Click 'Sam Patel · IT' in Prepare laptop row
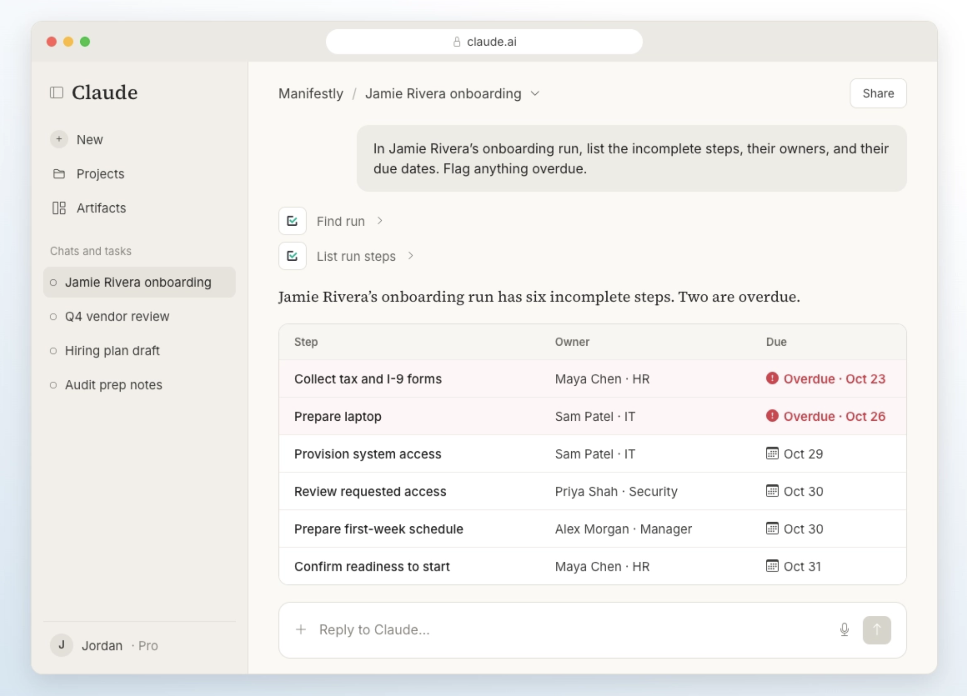 point(595,417)
